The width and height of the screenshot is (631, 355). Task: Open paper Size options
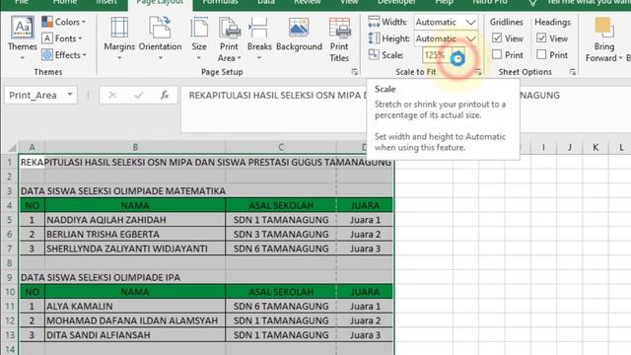point(199,38)
